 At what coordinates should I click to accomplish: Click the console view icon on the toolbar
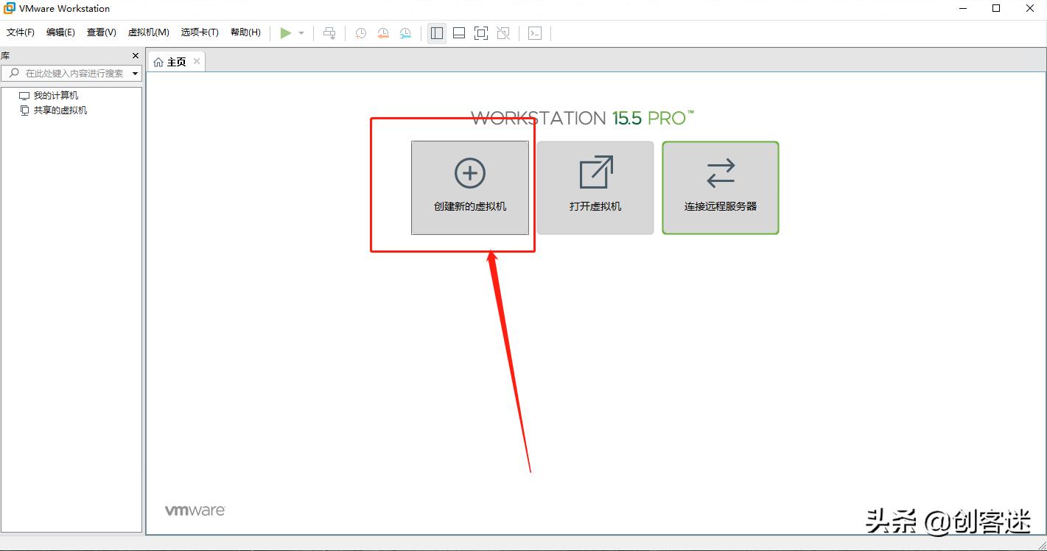point(535,33)
